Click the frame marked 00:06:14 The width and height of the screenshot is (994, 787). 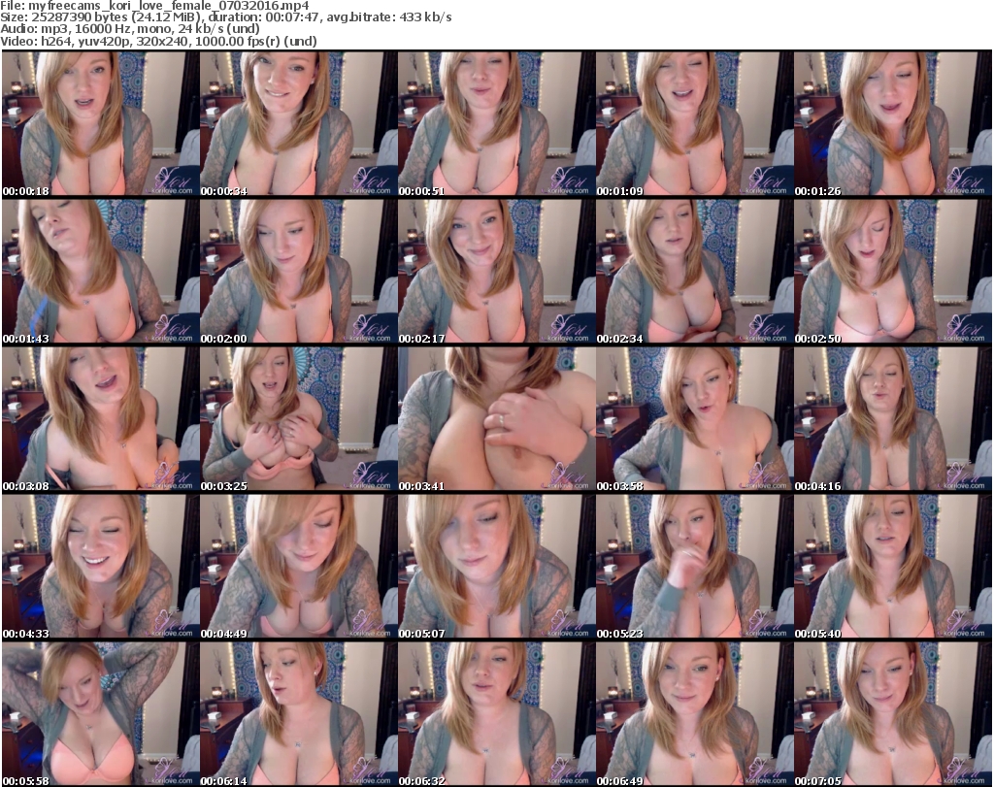[297, 712]
